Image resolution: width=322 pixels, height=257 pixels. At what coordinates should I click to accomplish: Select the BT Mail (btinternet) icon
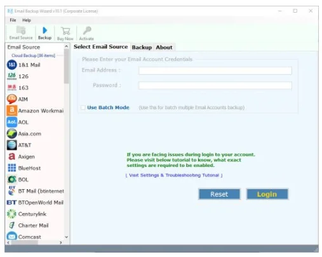(x=12, y=190)
